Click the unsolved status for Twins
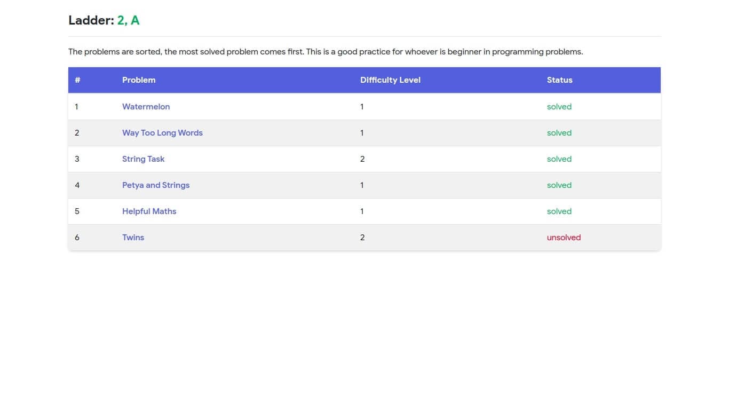Image resolution: width=729 pixels, height=410 pixels. (x=564, y=238)
